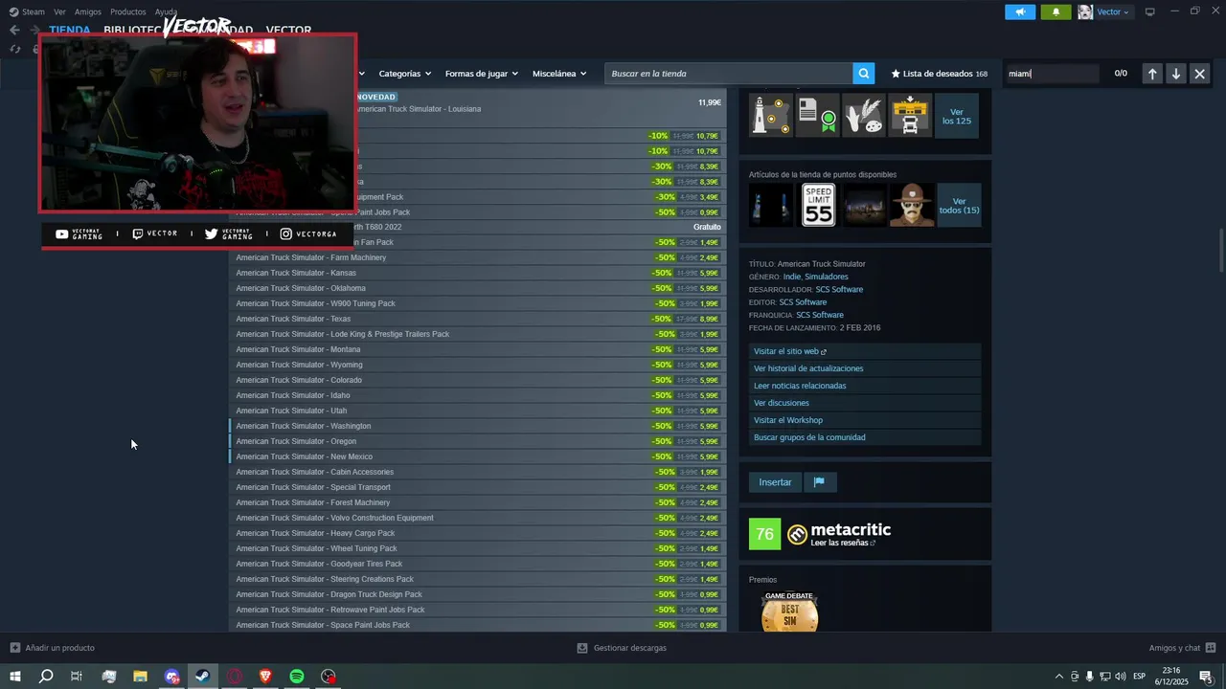1226x689 pixels.
Task: Open the Productos menu
Action: coord(128,11)
